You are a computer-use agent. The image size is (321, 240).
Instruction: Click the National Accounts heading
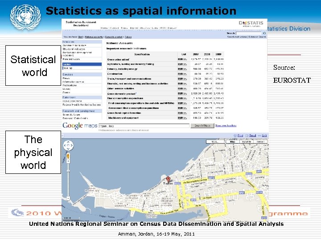119,43
